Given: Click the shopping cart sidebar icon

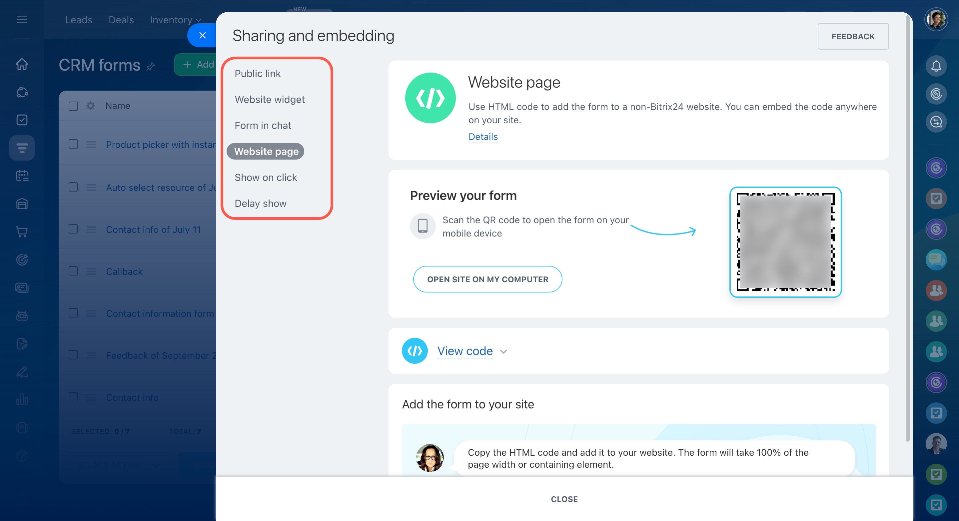Looking at the screenshot, I should [22, 232].
